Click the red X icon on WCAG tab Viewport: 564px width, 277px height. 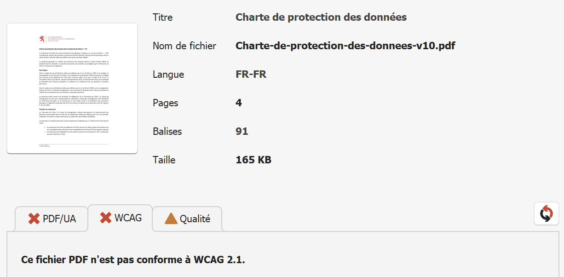point(106,218)
